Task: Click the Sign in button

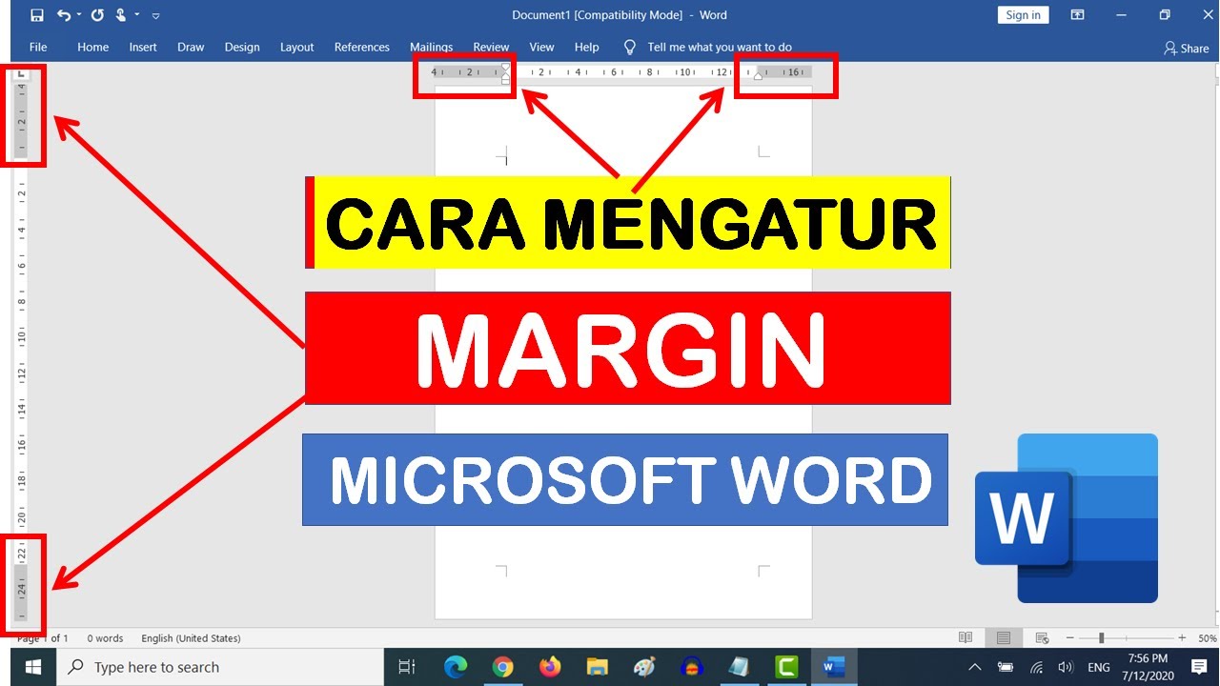Action: [1024, 15]
